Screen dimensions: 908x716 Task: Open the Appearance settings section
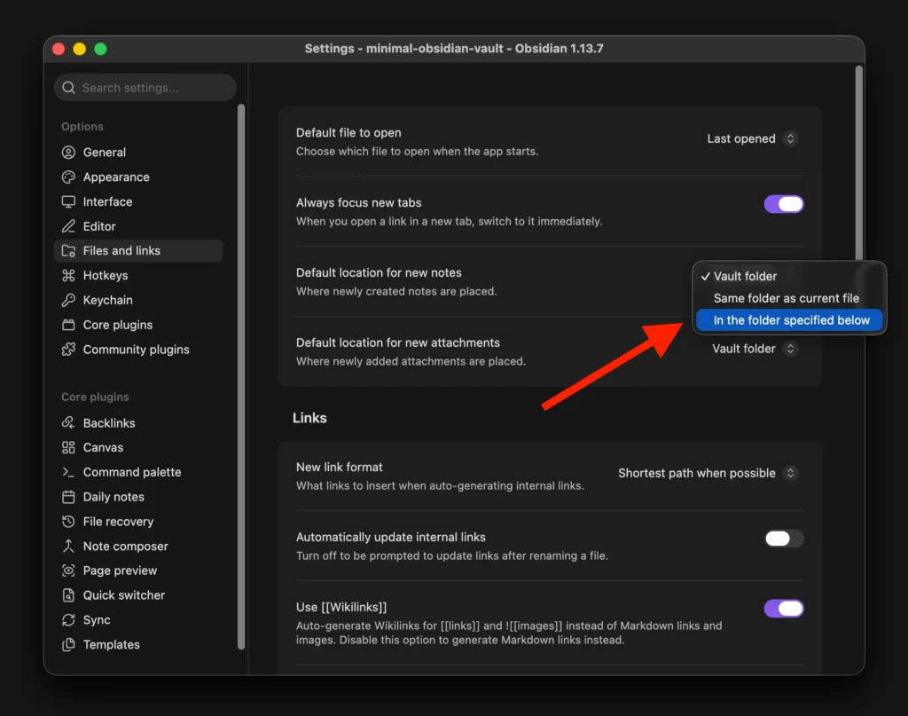pos(138,177)
